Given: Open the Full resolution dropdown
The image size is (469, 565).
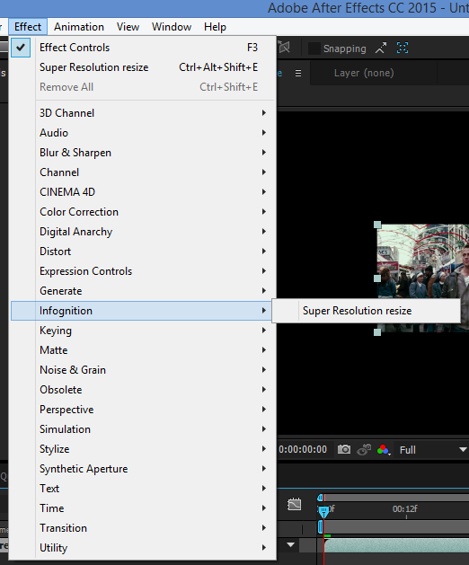Looking at the screenshot, I should 432,450.
